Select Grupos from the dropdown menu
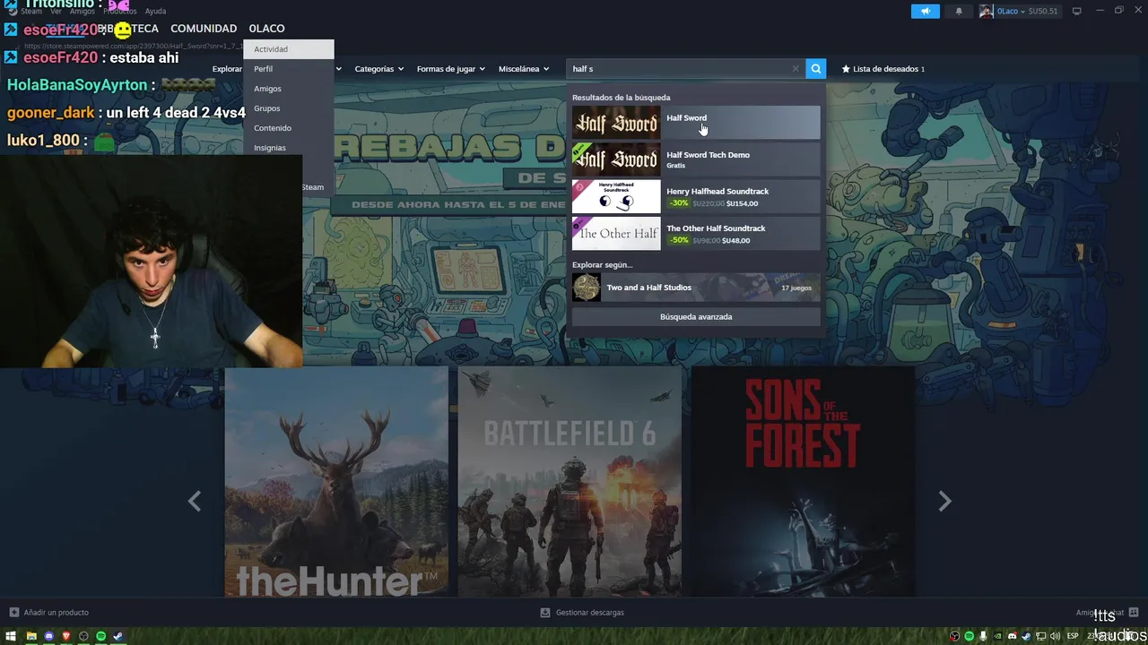Image resolution: width=1148 pixels, height=645 pixels. (288, 108)
